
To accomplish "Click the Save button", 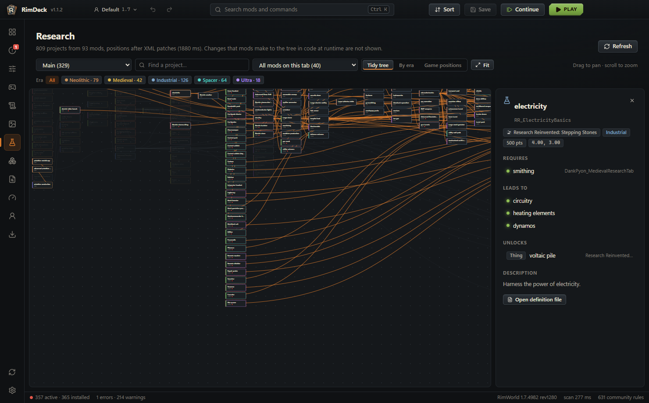I will (x=480, y=10).
